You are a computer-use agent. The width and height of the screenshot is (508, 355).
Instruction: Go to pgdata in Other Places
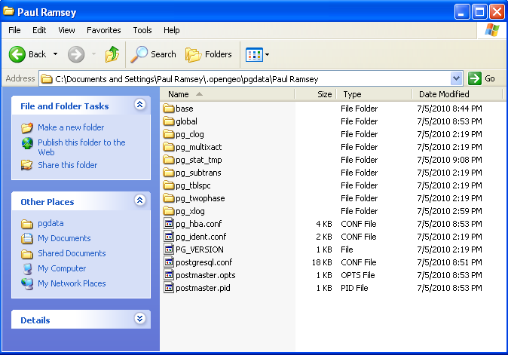(50, 224)
